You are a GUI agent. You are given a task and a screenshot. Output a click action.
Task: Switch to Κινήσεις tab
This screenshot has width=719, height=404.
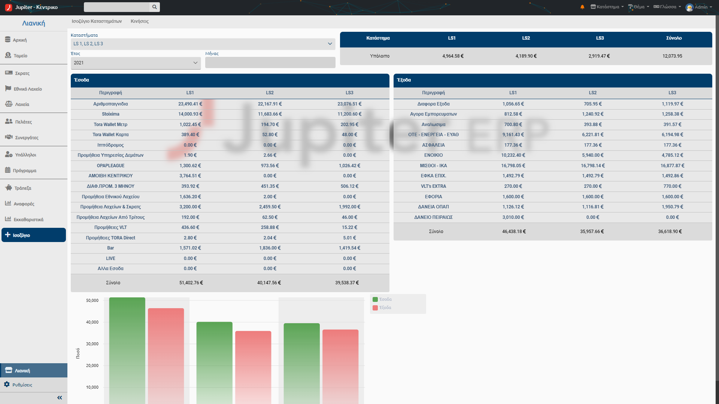[140, 21]
